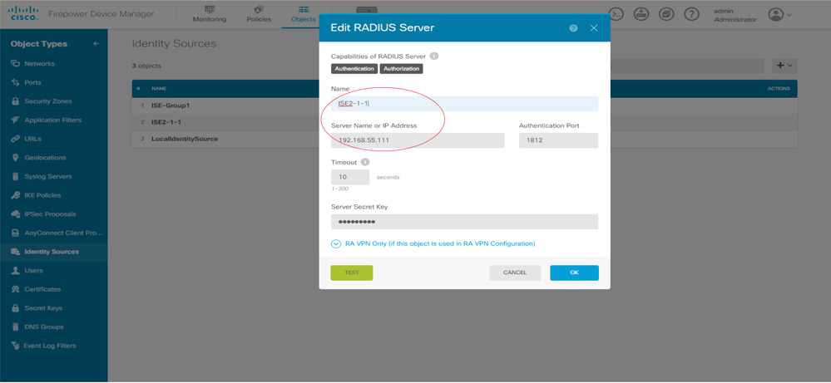Expand the RA VPN Only section
This screenshot has width=831, height=383.
pyautogui.click(x=433, y=244)
